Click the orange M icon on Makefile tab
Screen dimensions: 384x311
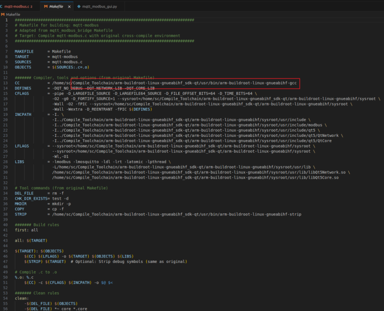pyautogui.click(x=45, y=6)
